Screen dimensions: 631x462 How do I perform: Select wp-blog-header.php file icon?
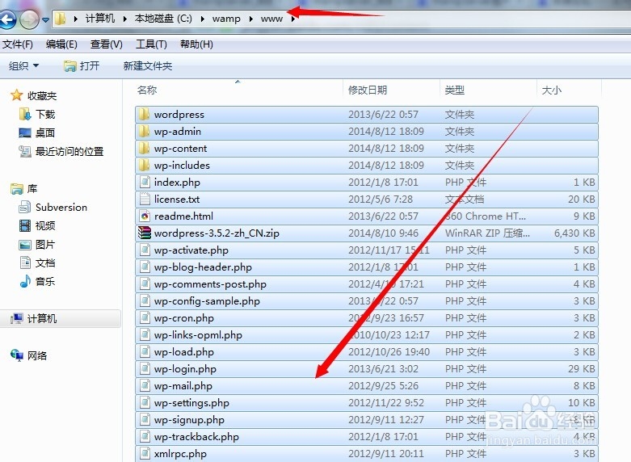coord(145,267)
